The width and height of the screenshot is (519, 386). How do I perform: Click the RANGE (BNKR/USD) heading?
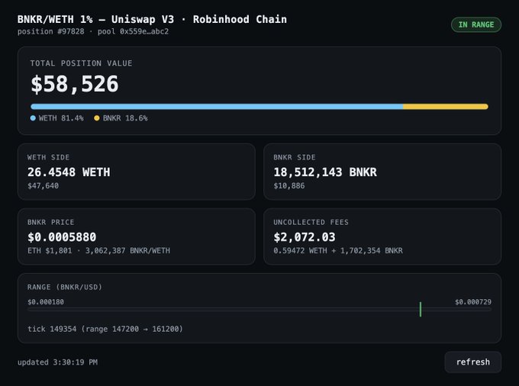(x=65, y=287)
